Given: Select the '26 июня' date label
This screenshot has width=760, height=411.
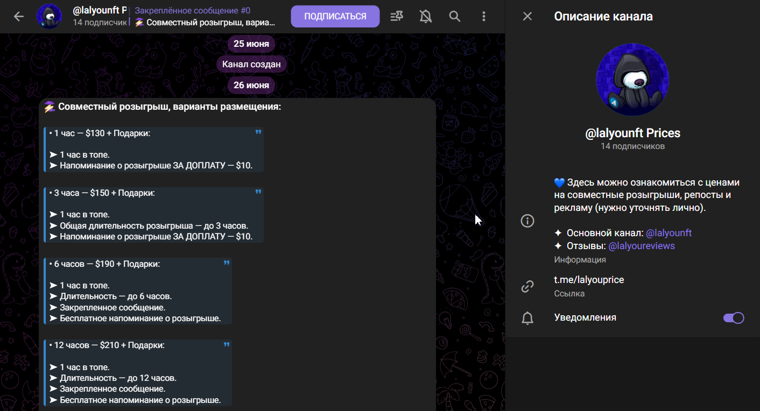Looking at the screenshot, I should click(251, 85).
